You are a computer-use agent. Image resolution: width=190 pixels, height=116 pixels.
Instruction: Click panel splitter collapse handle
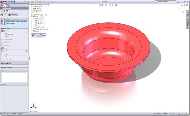pyautogui.click(x=29, y=58)
